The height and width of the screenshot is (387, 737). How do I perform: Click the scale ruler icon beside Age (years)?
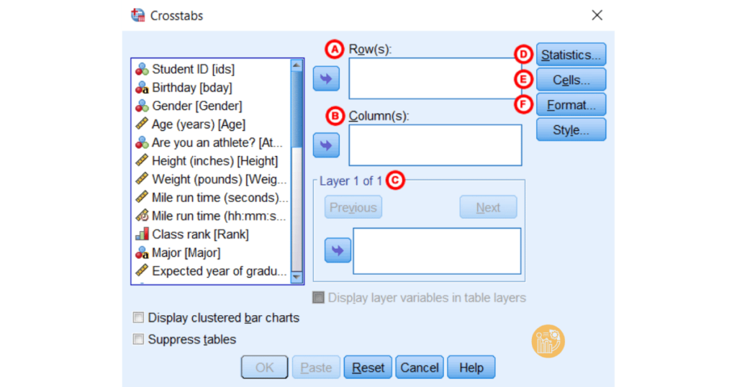(142, 124)
